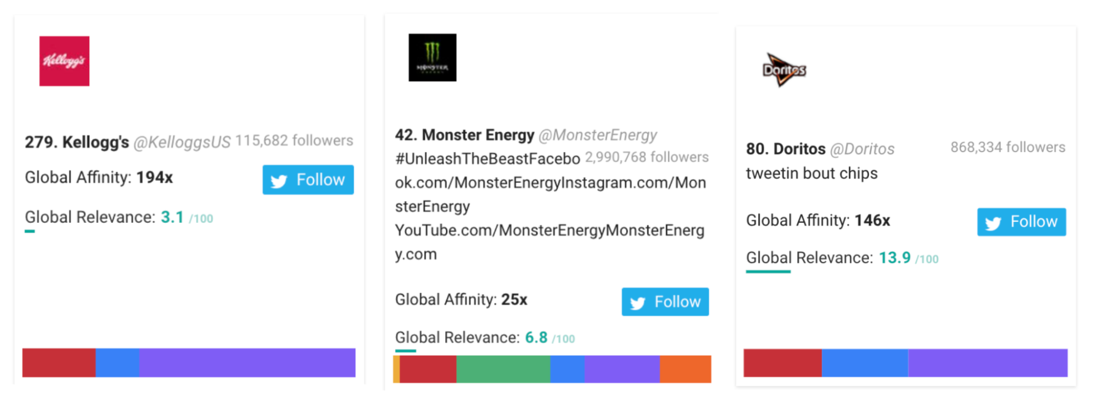The height and width of the screenshot is (400, 1093).
Task: Click the Doritos logo thumbnail
Action: click(x=785, y=70)
